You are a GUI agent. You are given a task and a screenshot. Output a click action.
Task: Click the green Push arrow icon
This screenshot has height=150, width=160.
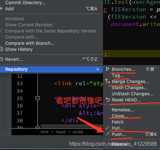[108, 134]
